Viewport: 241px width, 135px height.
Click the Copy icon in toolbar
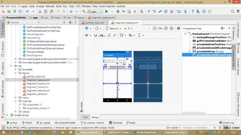click(46, 12)
